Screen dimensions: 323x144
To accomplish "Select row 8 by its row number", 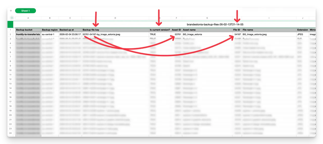I will coord(11,61).
